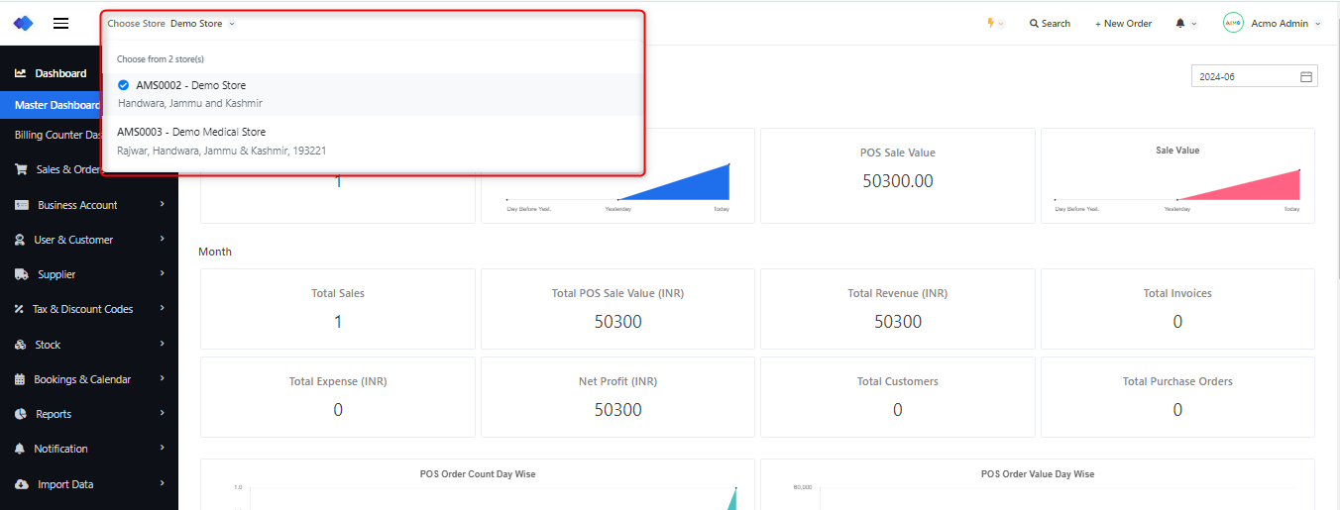Click the blue app logo icon
Viewport: 1340px width, 510px height.
tap(23, 23)
